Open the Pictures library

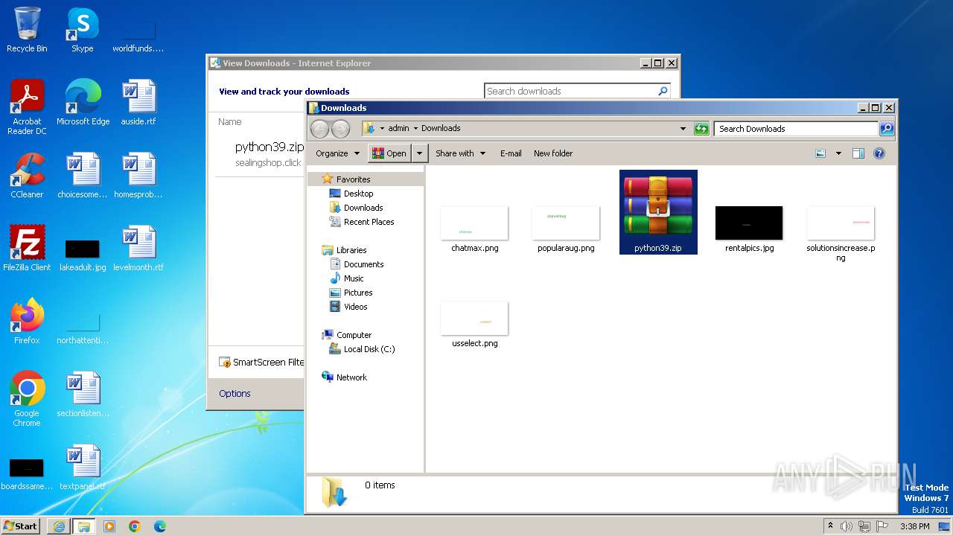[x=357, y=293]
